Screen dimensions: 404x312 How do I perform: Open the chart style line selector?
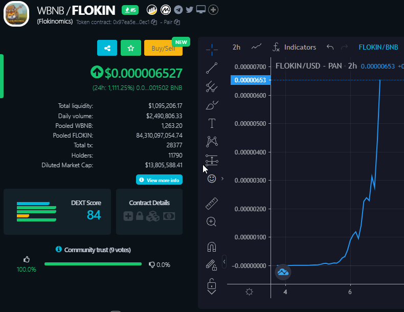click(256, 47)
